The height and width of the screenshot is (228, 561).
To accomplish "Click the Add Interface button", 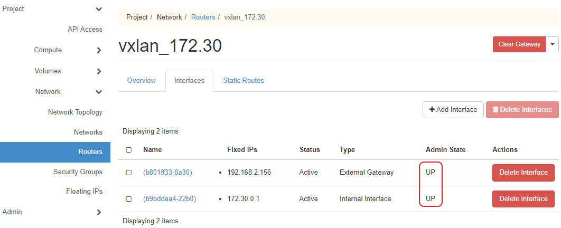I will [453, 110].
